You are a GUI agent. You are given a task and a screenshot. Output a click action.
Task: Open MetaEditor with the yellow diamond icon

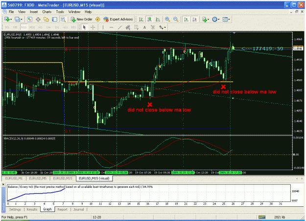[x=97, y=19]
